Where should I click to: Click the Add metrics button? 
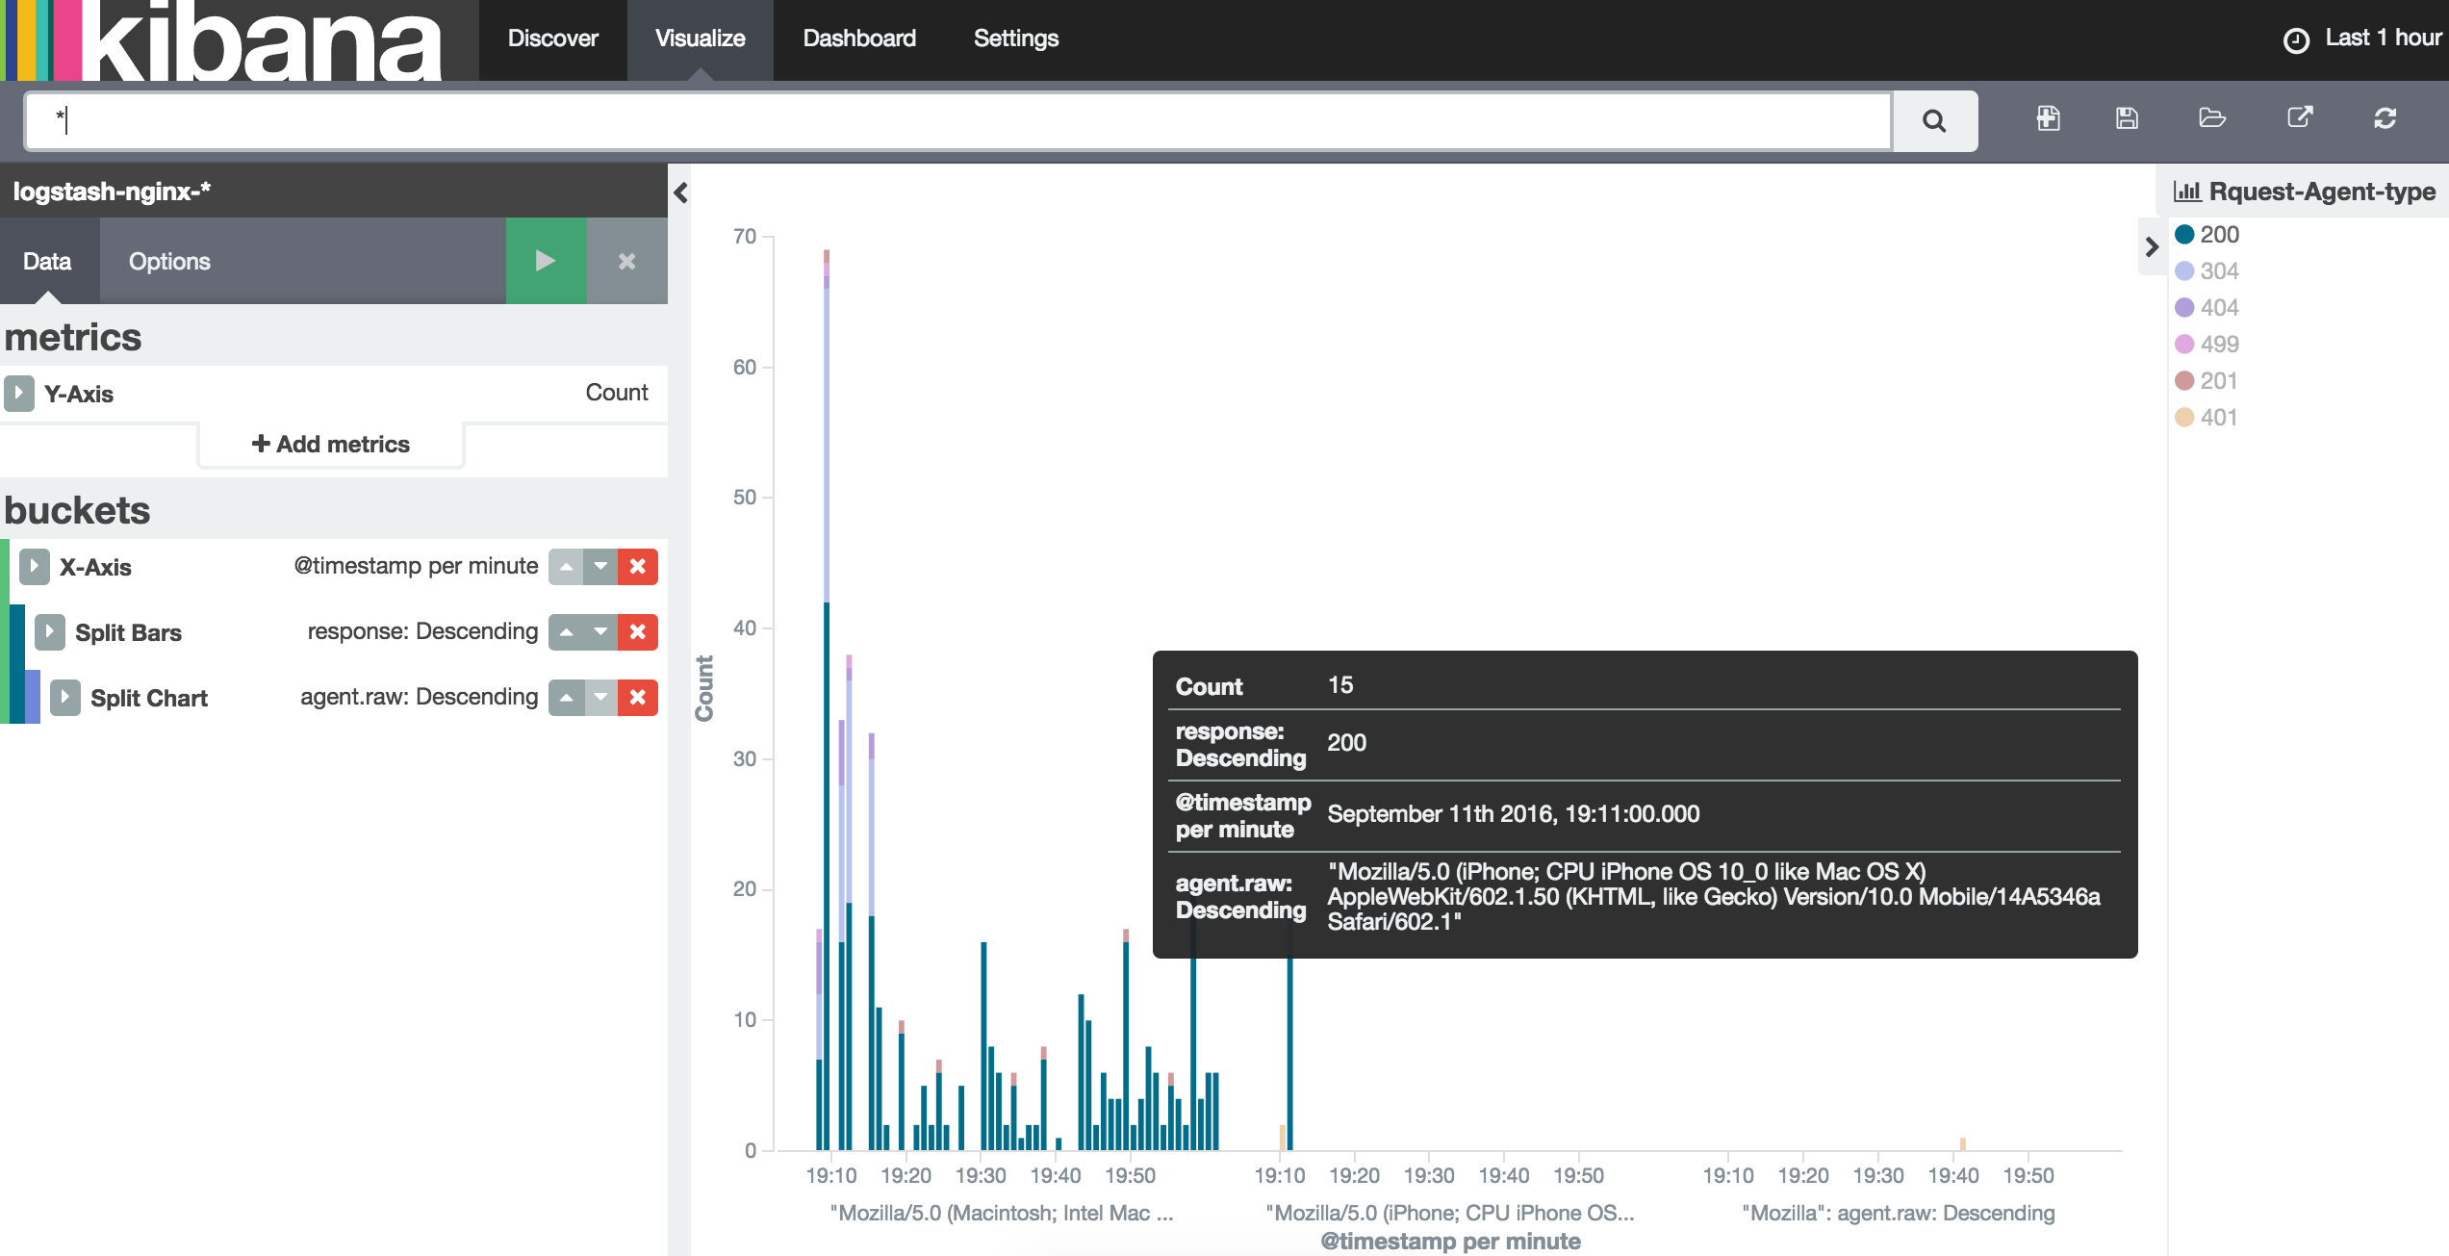point(330,444)
